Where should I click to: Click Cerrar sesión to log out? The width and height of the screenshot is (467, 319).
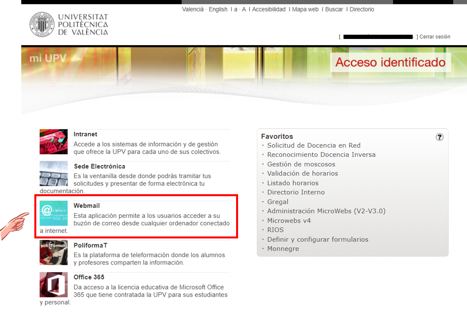[435, 37]
